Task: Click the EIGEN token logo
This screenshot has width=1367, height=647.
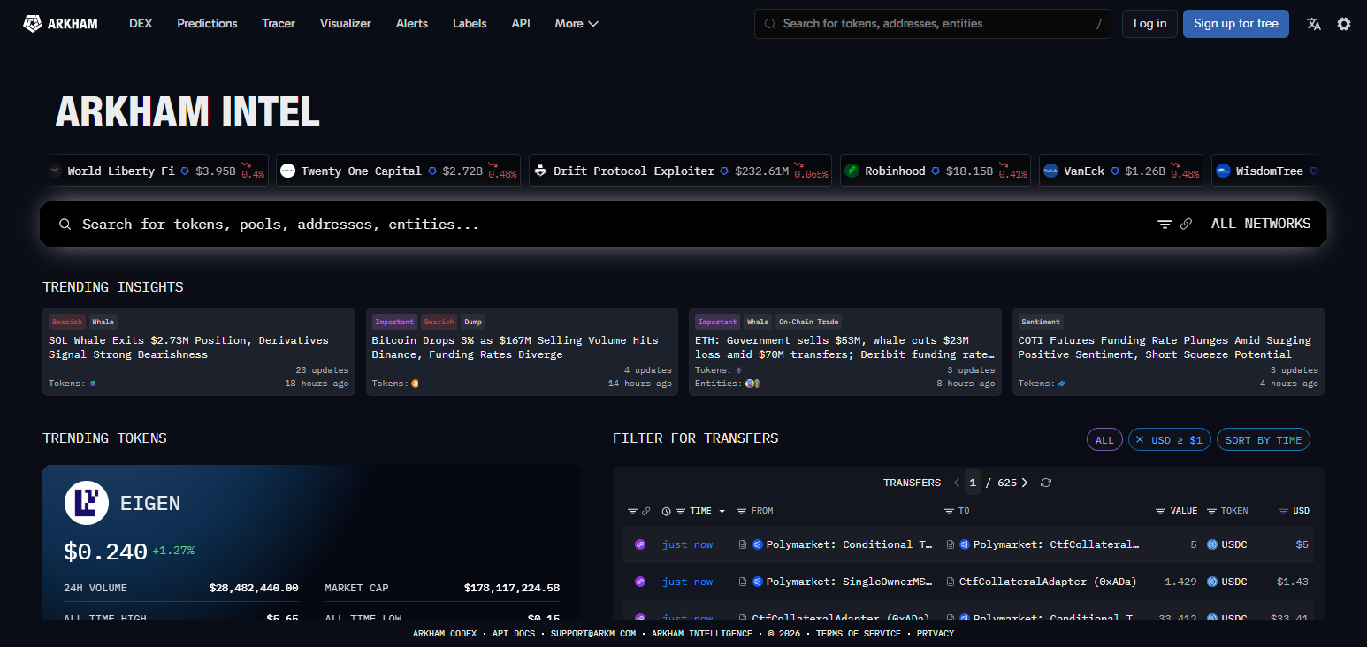Action: [86, 504]
